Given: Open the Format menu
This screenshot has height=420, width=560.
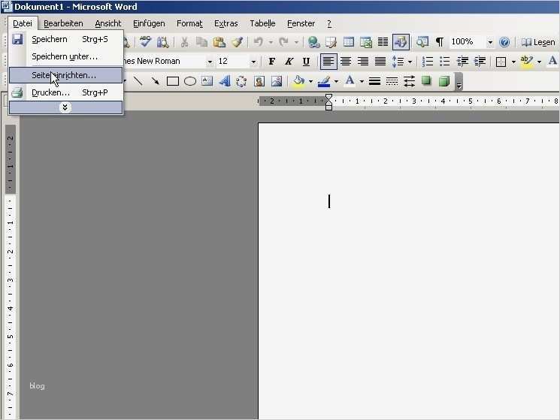Looking at the screenshot, I should point(189,23).
